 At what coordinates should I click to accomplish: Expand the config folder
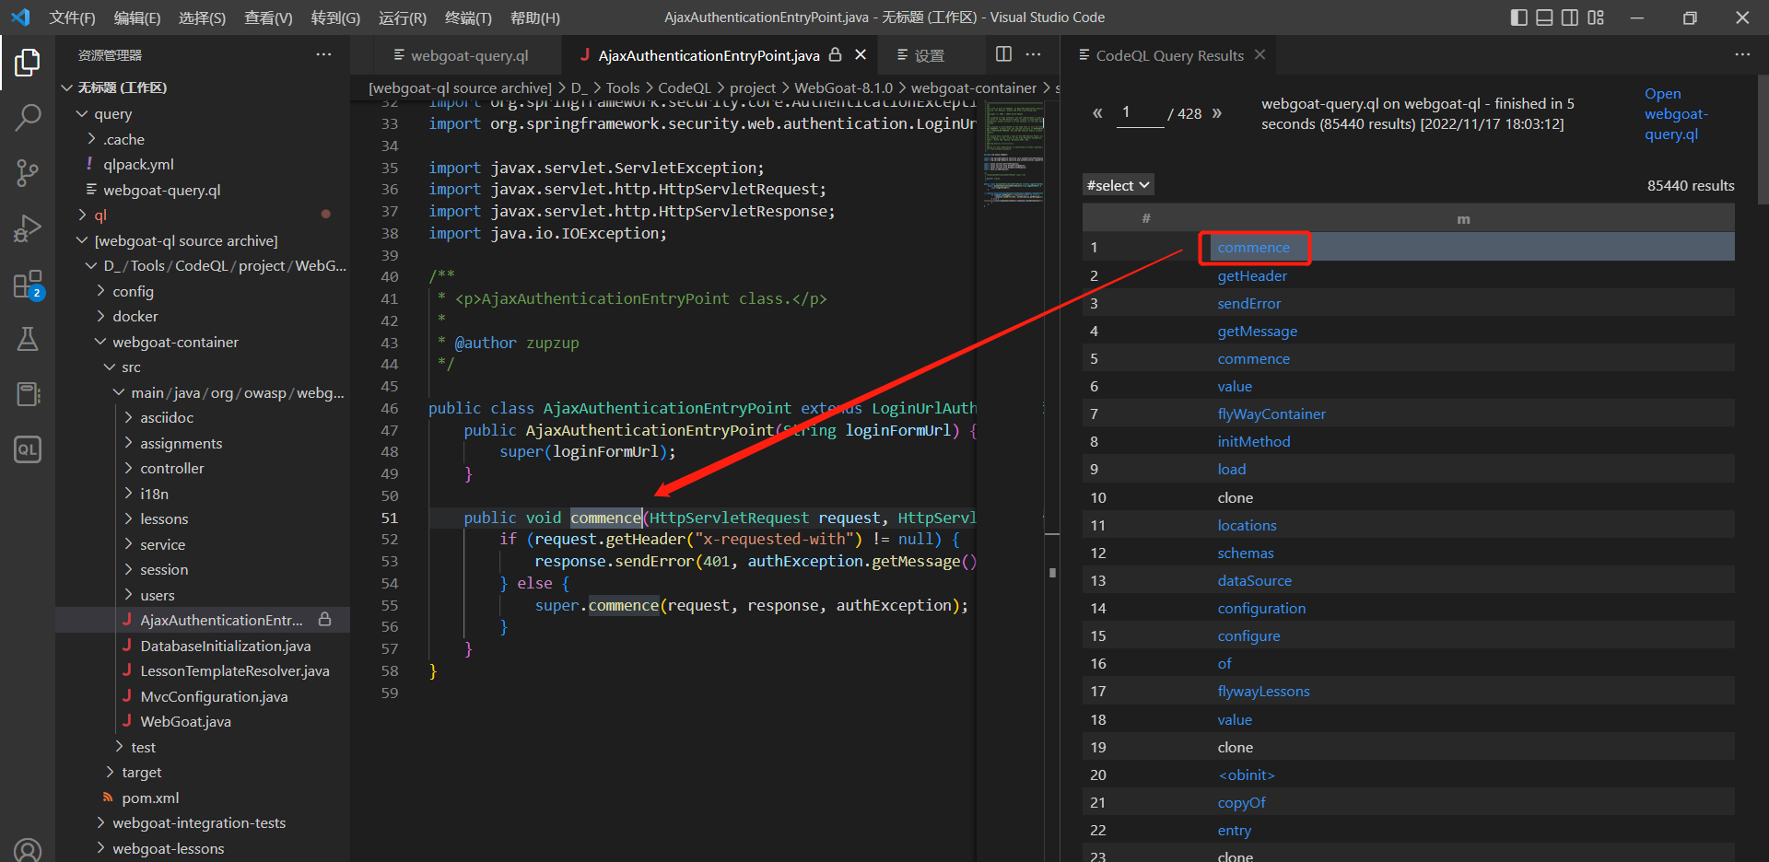click(x=101, y=291)
